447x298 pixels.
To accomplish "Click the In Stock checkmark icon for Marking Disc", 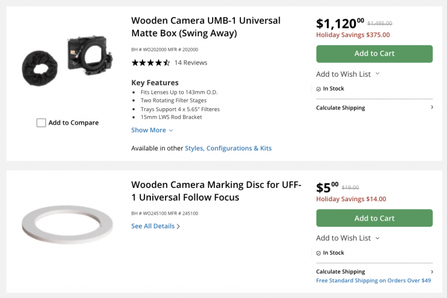I will coord(318,253).
